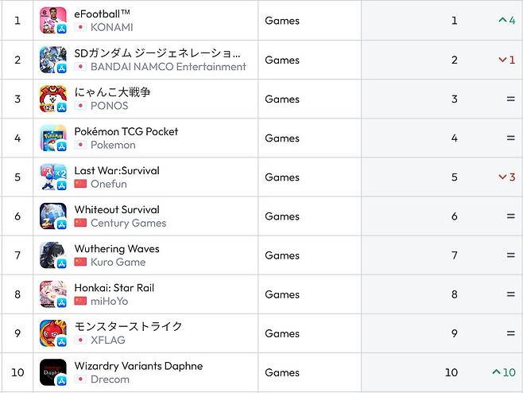Open BANDAI NAMCO Entertainment publisher link
The image size is (523, 393).
pos(168,67)
